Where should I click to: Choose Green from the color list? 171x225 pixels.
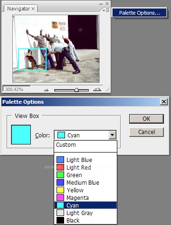85,175
